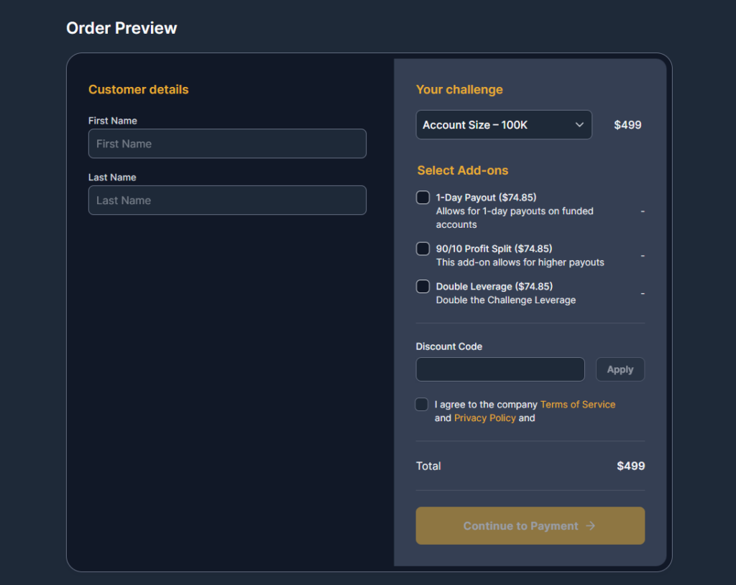This screenshot has height=585, width=736.
Task: Open the Terms of Service link
Action: click(578, 405)
